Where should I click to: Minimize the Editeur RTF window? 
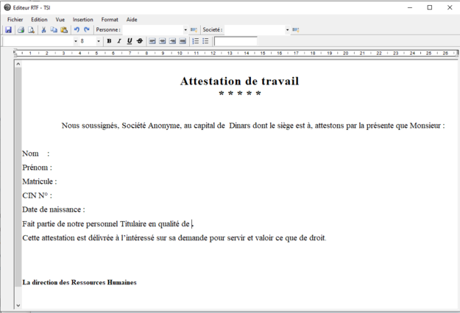(410, 7)
